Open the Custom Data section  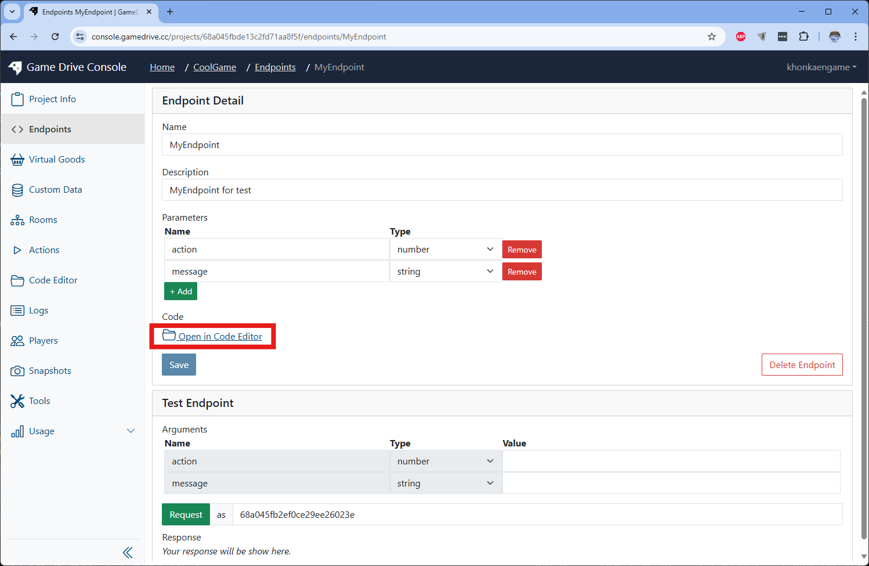coord(55,189)
